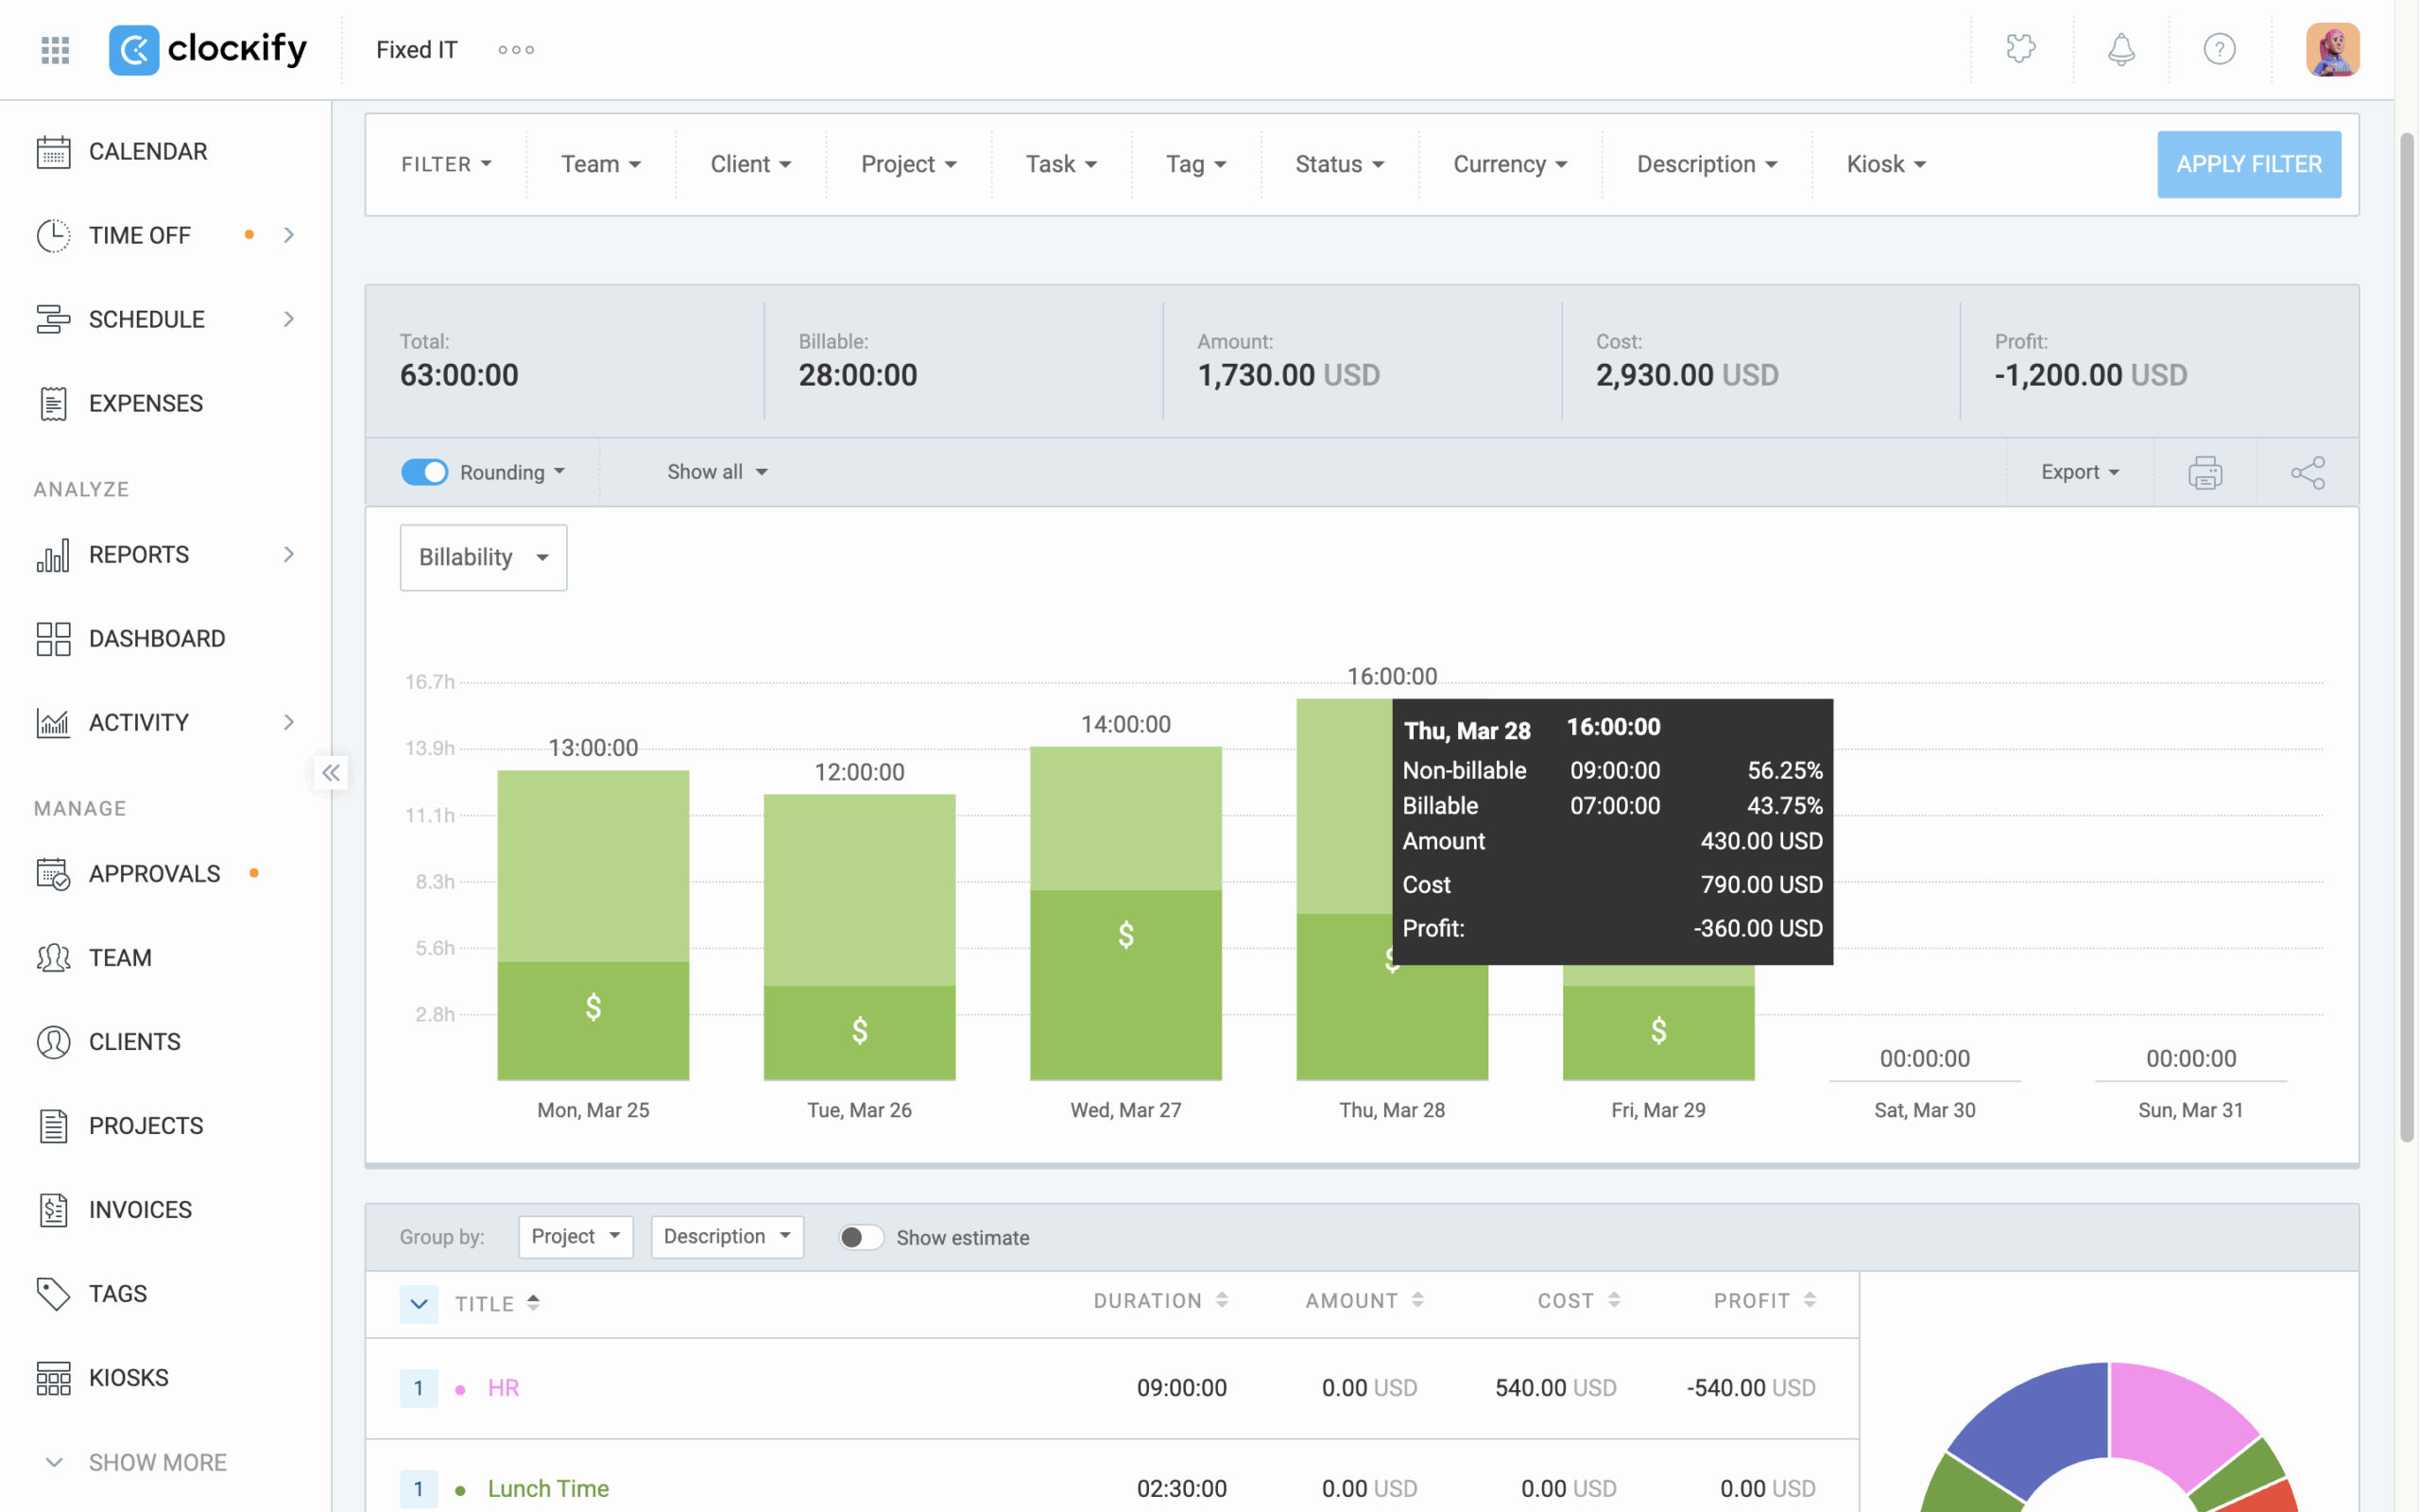Image resolution: width=2419 pixels, height=1512 pixels.
Task: Click the APPLY FILTER button
Action: pyautogui.click(x=2249, y=163)
